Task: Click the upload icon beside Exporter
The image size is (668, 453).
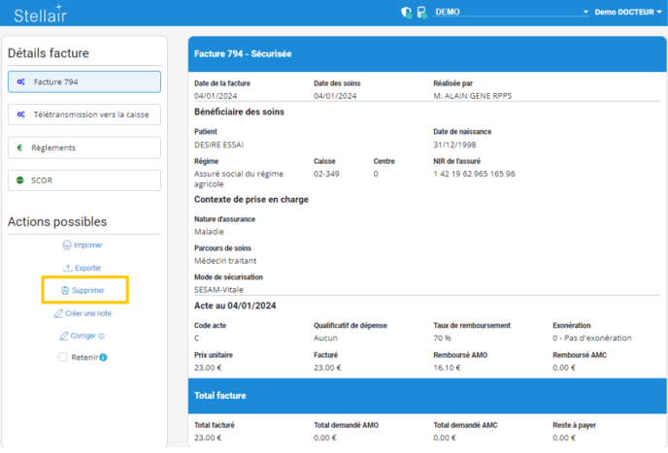Action: click(67, 268)
